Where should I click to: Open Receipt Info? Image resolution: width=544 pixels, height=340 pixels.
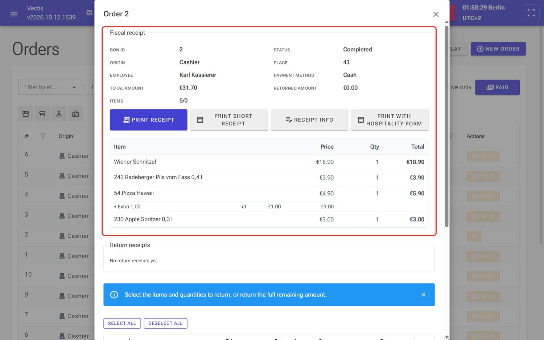(309, 120)
